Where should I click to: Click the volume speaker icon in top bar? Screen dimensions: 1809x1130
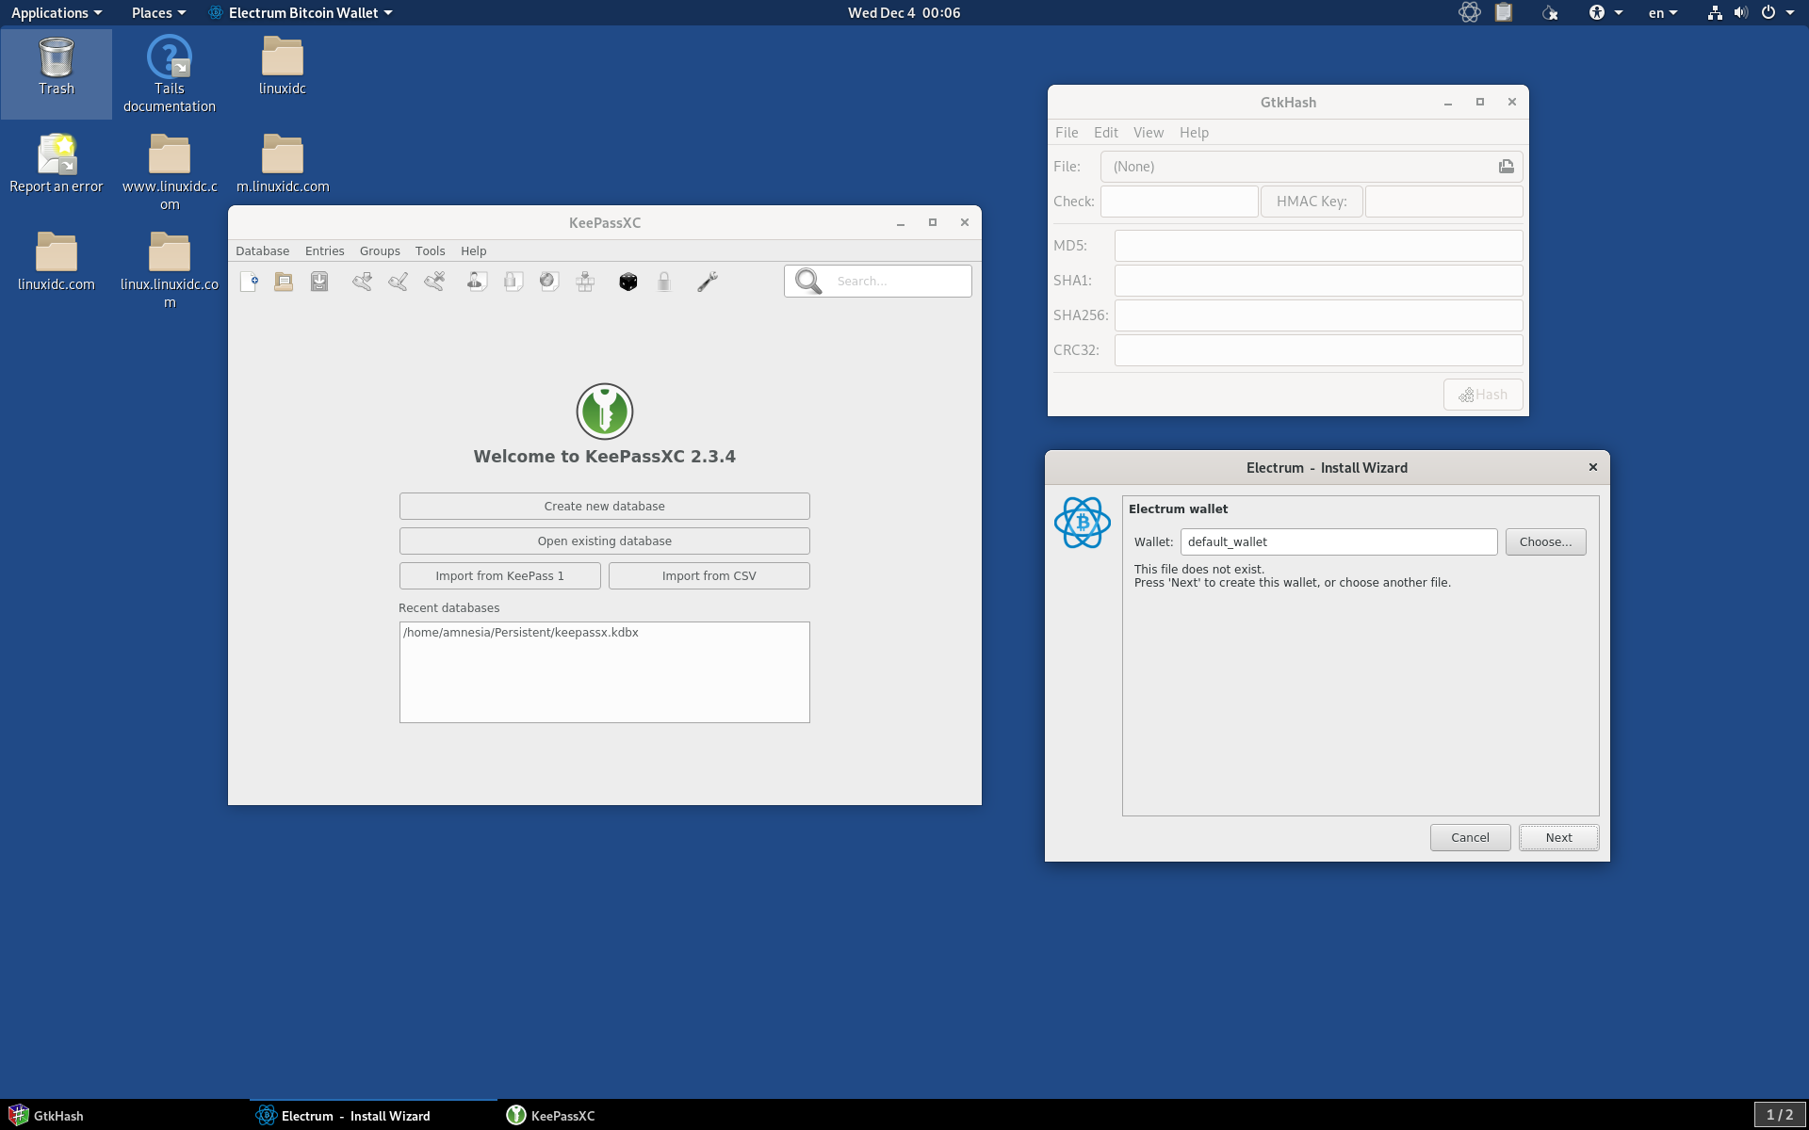[x=1740, y=12]
